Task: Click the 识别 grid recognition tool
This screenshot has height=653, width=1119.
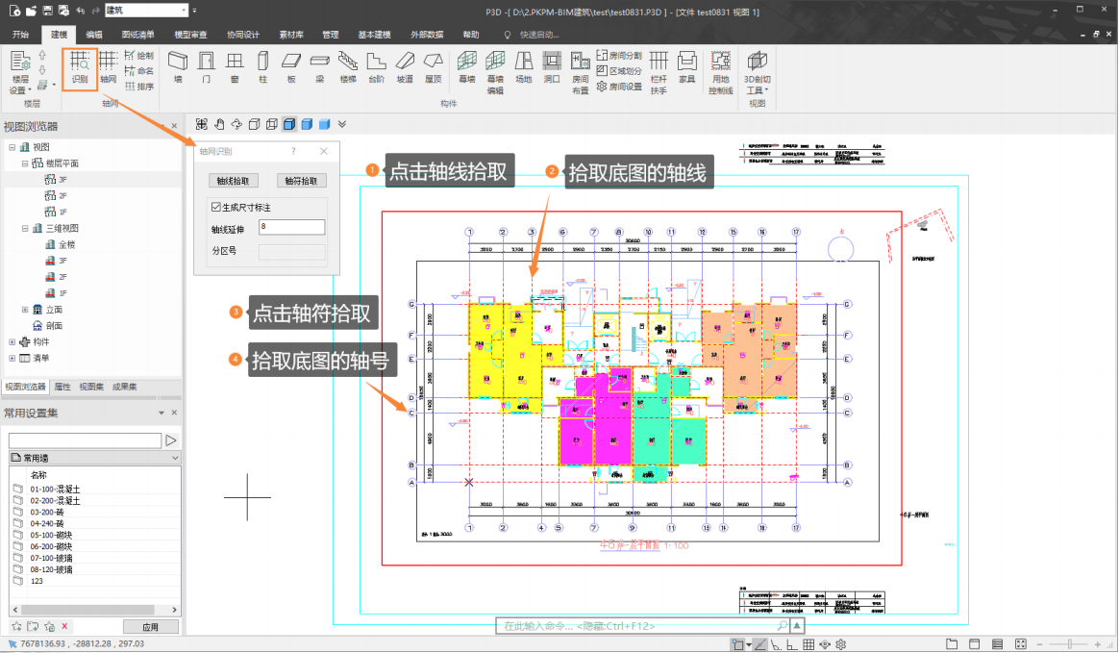Action: point(80,66)
